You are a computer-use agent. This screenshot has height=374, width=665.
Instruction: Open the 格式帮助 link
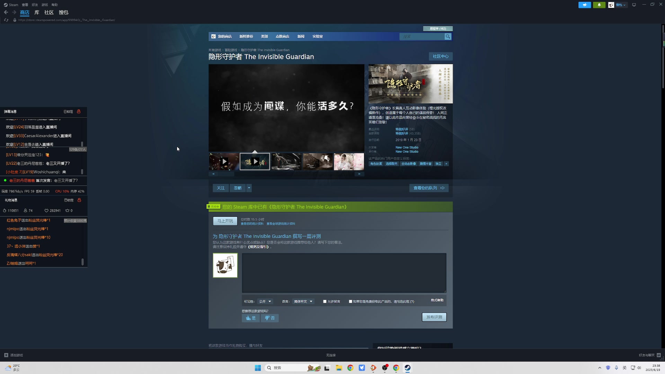(x=437, y=300)
